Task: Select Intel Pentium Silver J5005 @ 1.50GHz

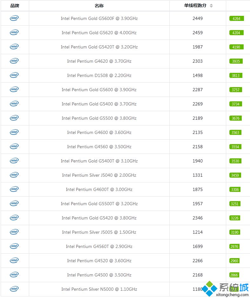Action: click(x=99, y=232)
